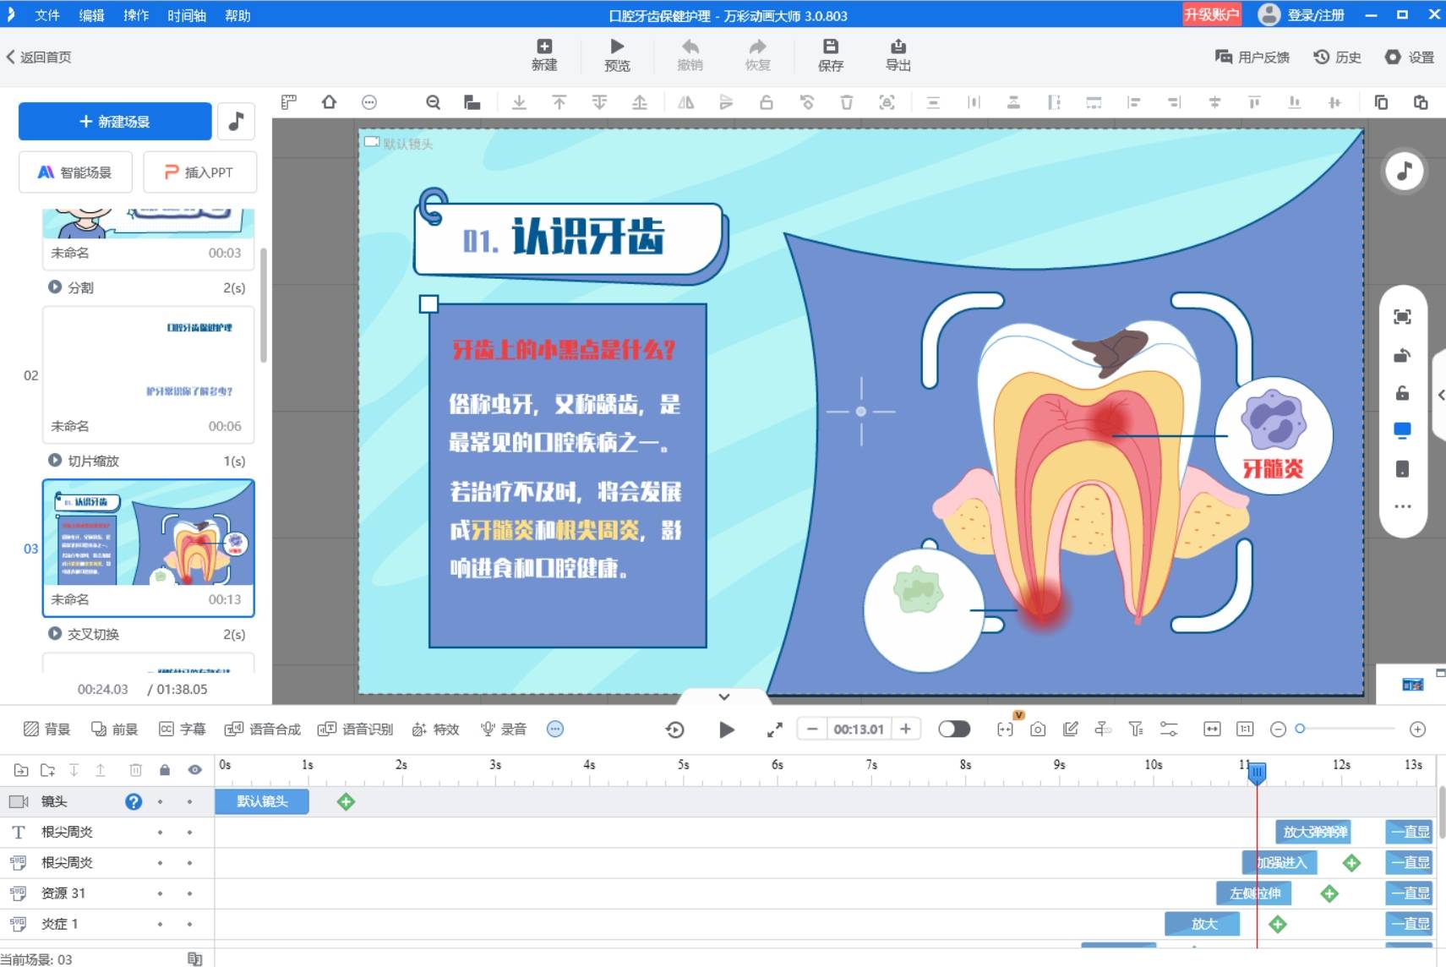This screenshot has height=967, width=1446.
Task: Click the 语音合成 speech synthesis tool
Action: tap(263, 729)
